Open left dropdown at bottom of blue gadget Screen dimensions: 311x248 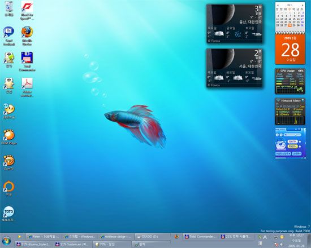pyautogui.click(x=283, y=154)
